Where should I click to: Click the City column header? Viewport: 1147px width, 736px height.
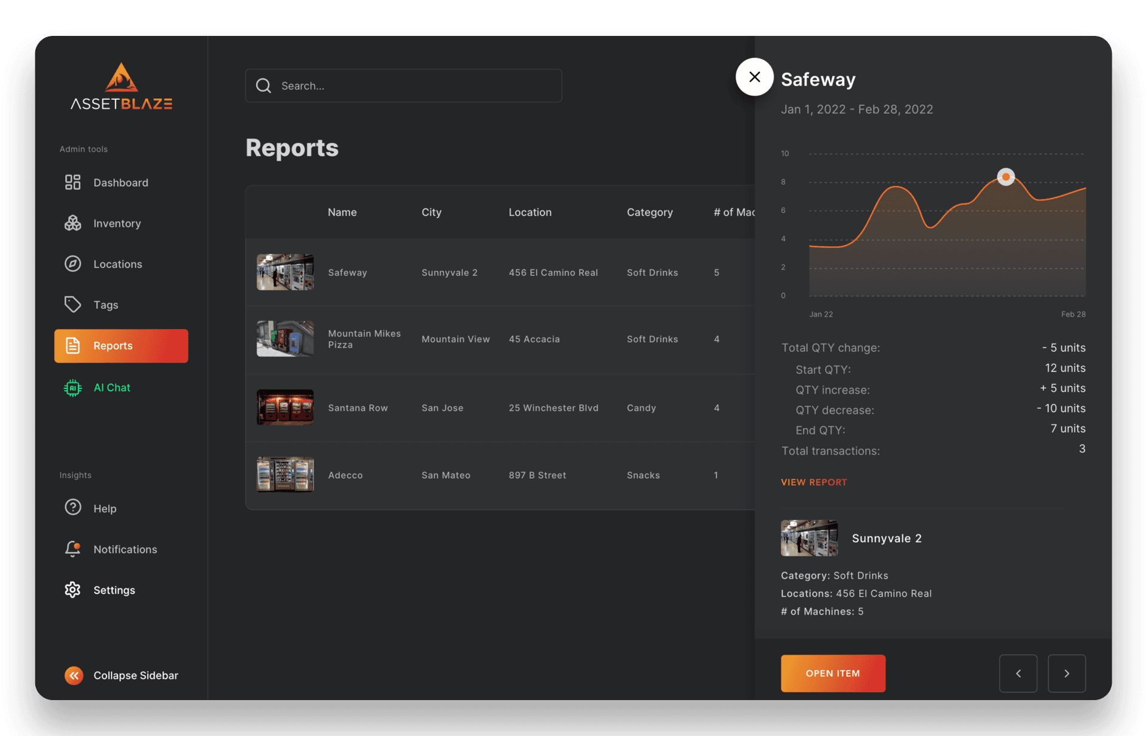(x=431, y=212)
